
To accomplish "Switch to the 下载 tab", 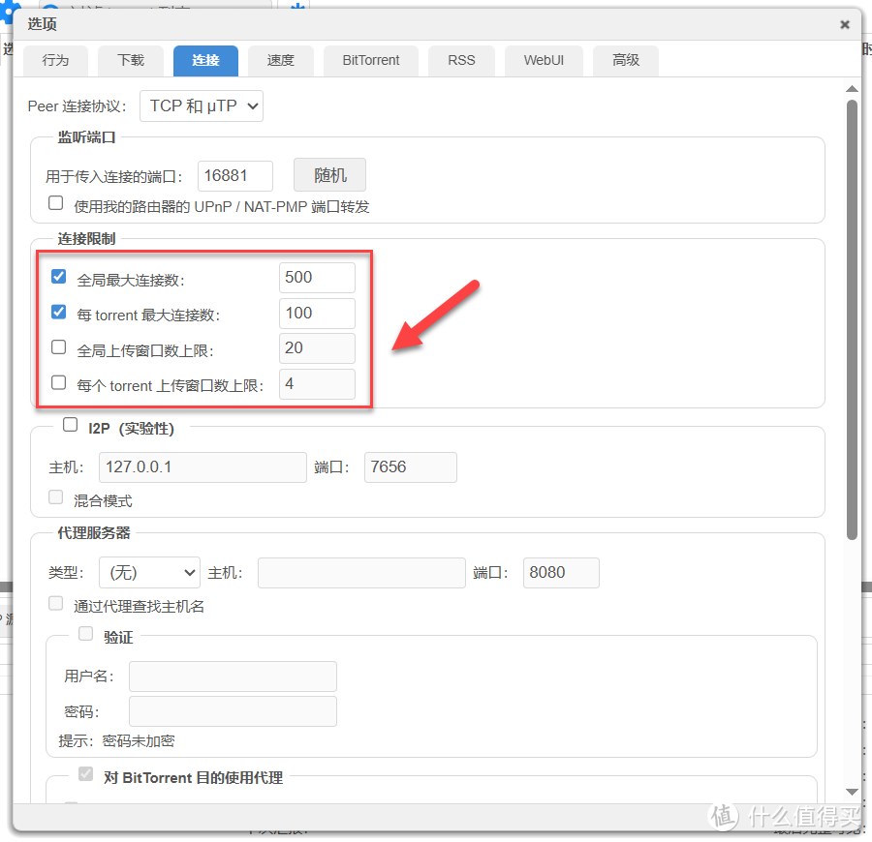I will coord(131,61).
